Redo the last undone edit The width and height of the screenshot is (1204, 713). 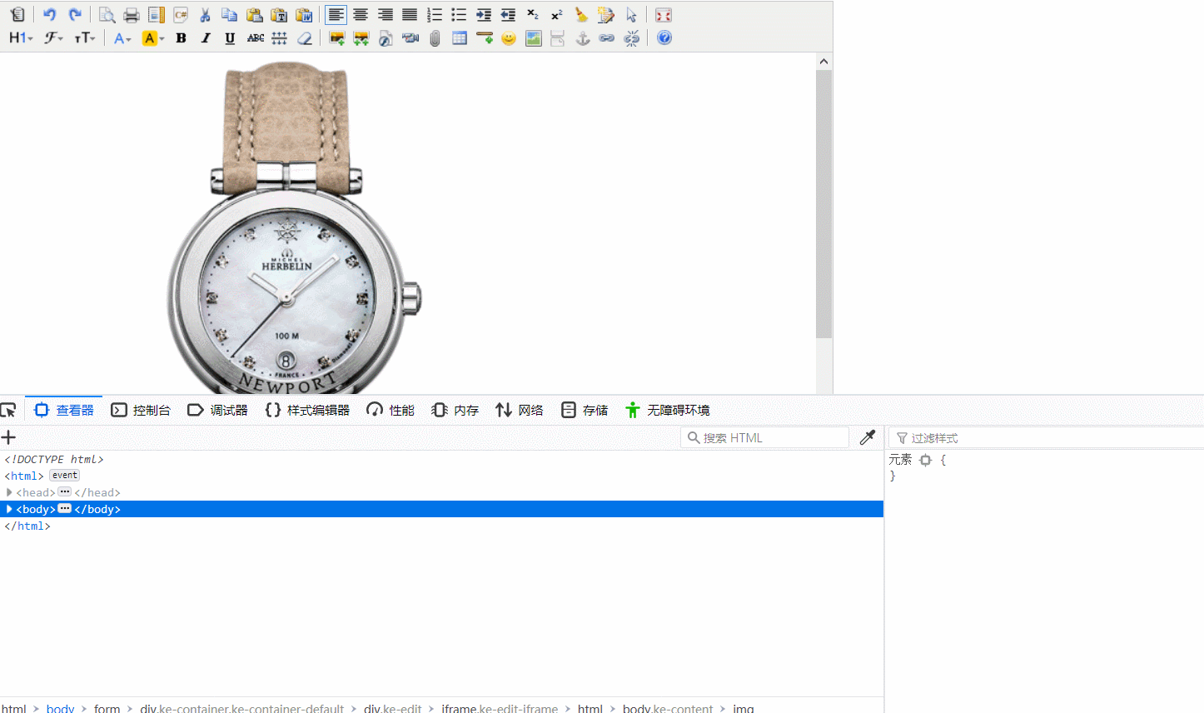(x=75, y=15)
